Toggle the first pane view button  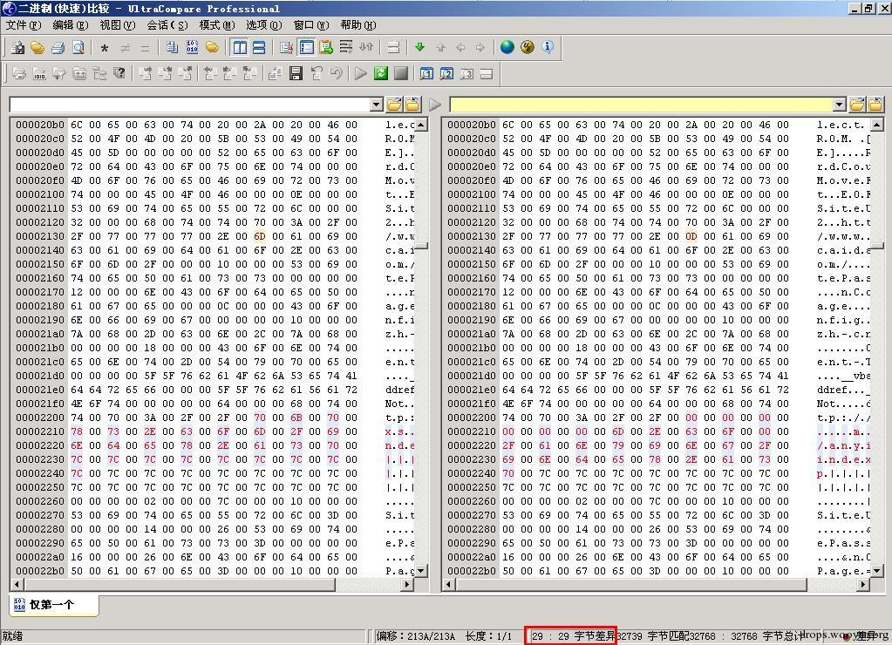[x=426, y=73]
